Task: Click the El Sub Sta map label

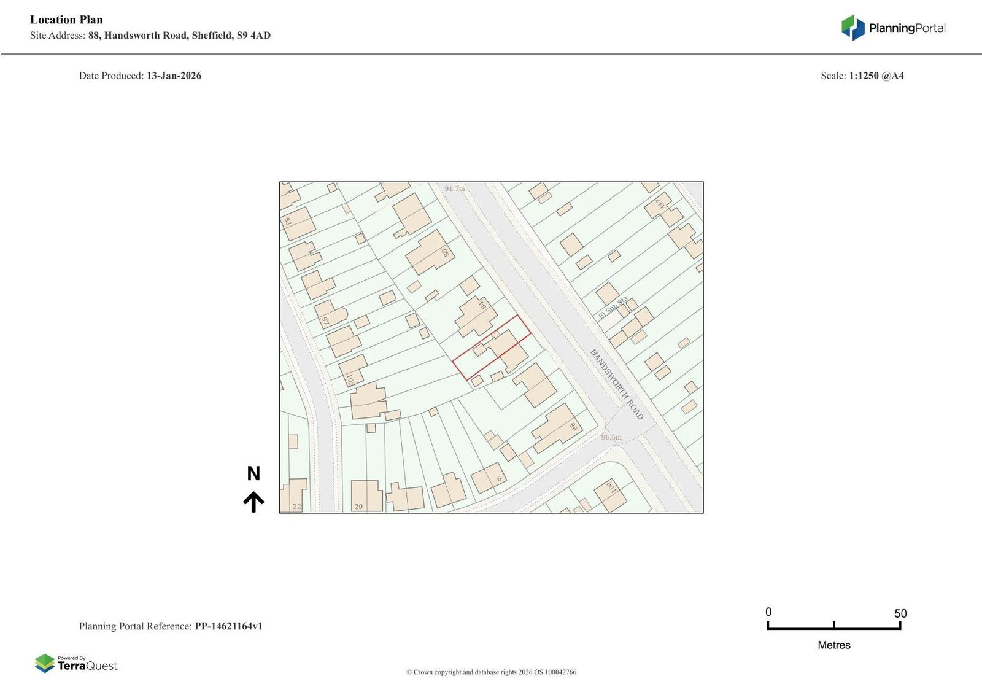Action: (x=613, y=308)
